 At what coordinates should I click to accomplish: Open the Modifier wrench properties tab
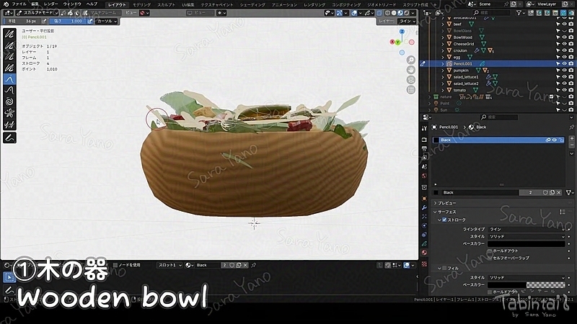click(424, 207)
